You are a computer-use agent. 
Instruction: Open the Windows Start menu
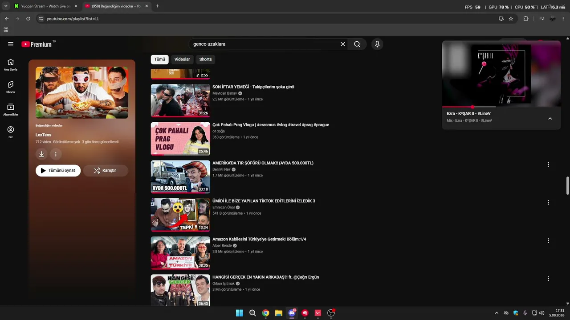click(239, 313)
